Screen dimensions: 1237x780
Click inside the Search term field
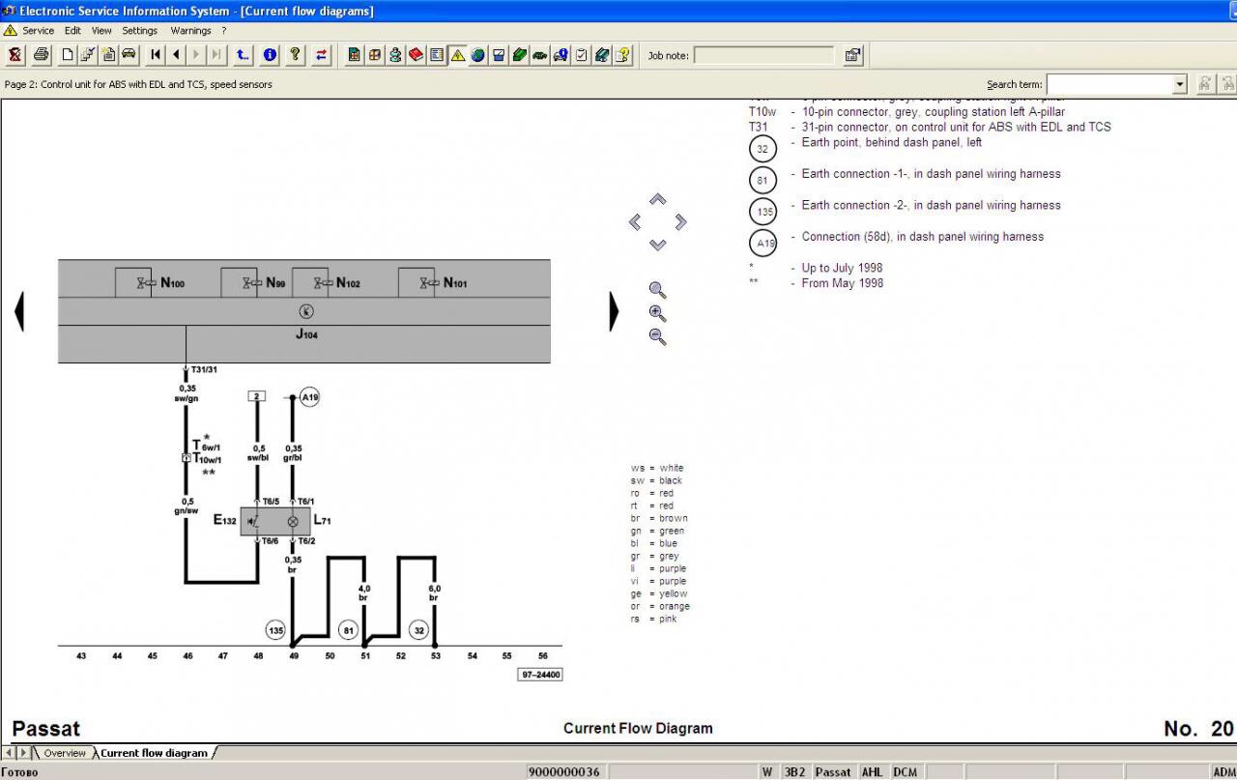click(x=1109, y=84)
